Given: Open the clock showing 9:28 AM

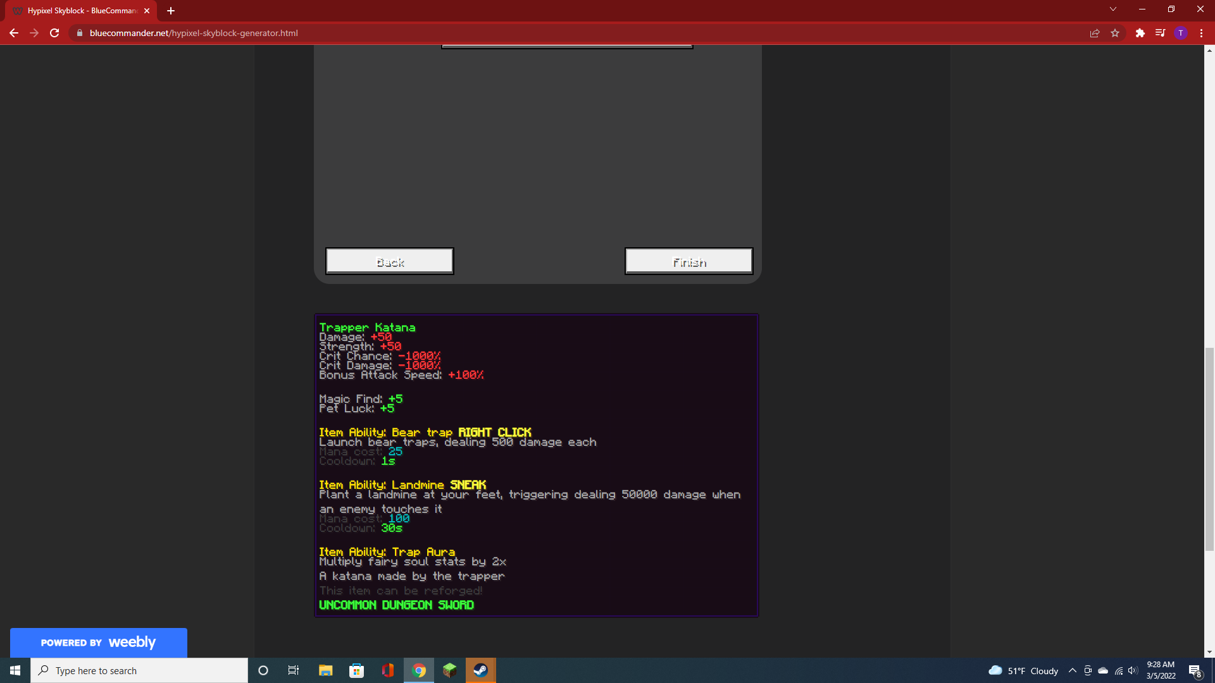Looking at the screenshot, I should point(1161,670).
